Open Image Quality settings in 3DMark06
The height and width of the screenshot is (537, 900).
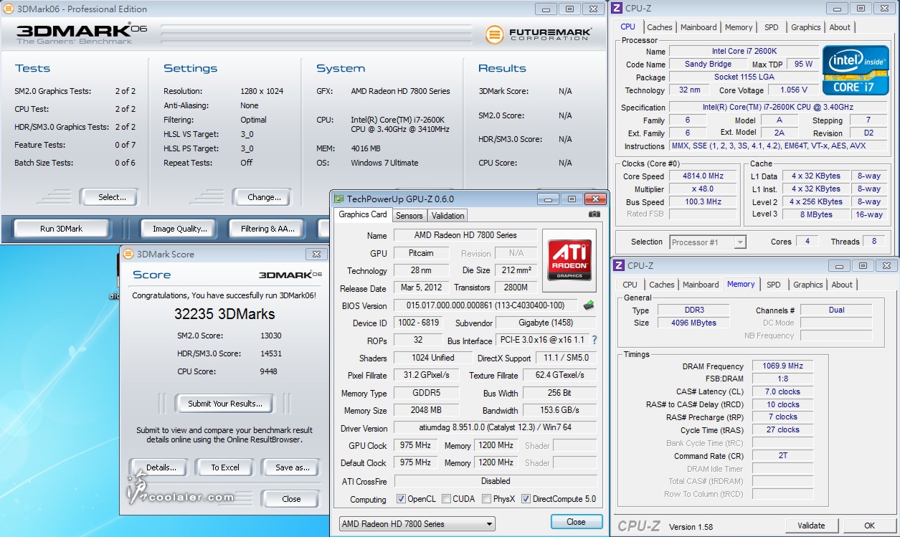pyautogui.click(x=179, y=229)
